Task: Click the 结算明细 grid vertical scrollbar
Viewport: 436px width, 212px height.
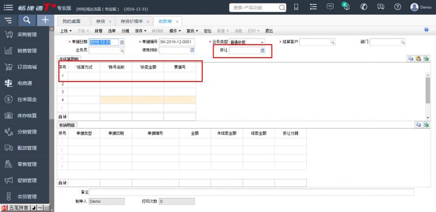Action: point(428,90)
